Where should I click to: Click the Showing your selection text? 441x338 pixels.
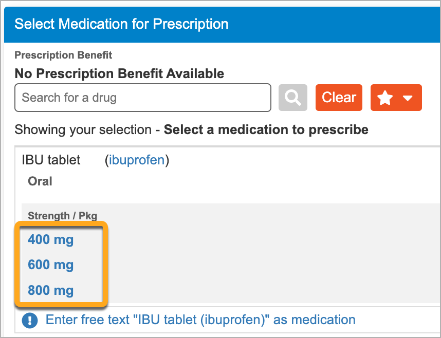click(x=83, y=129)
